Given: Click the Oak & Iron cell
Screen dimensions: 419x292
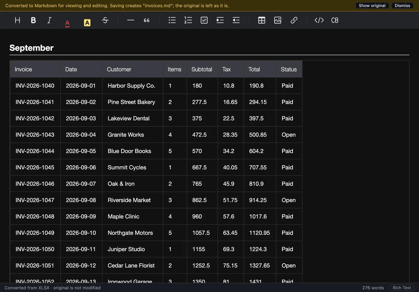Looking at the screenshot, I should [133, 184].
